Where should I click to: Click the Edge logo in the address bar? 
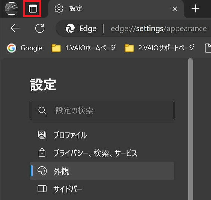[x=70, y=29]
